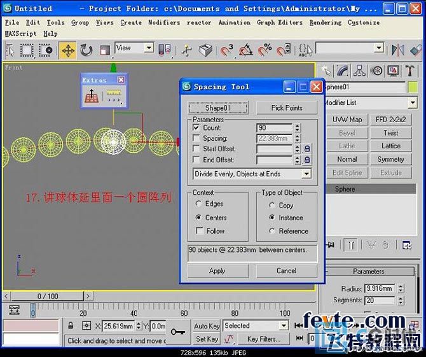
Task: Click the Auto Key button
Action: click(x=207, y=326)
